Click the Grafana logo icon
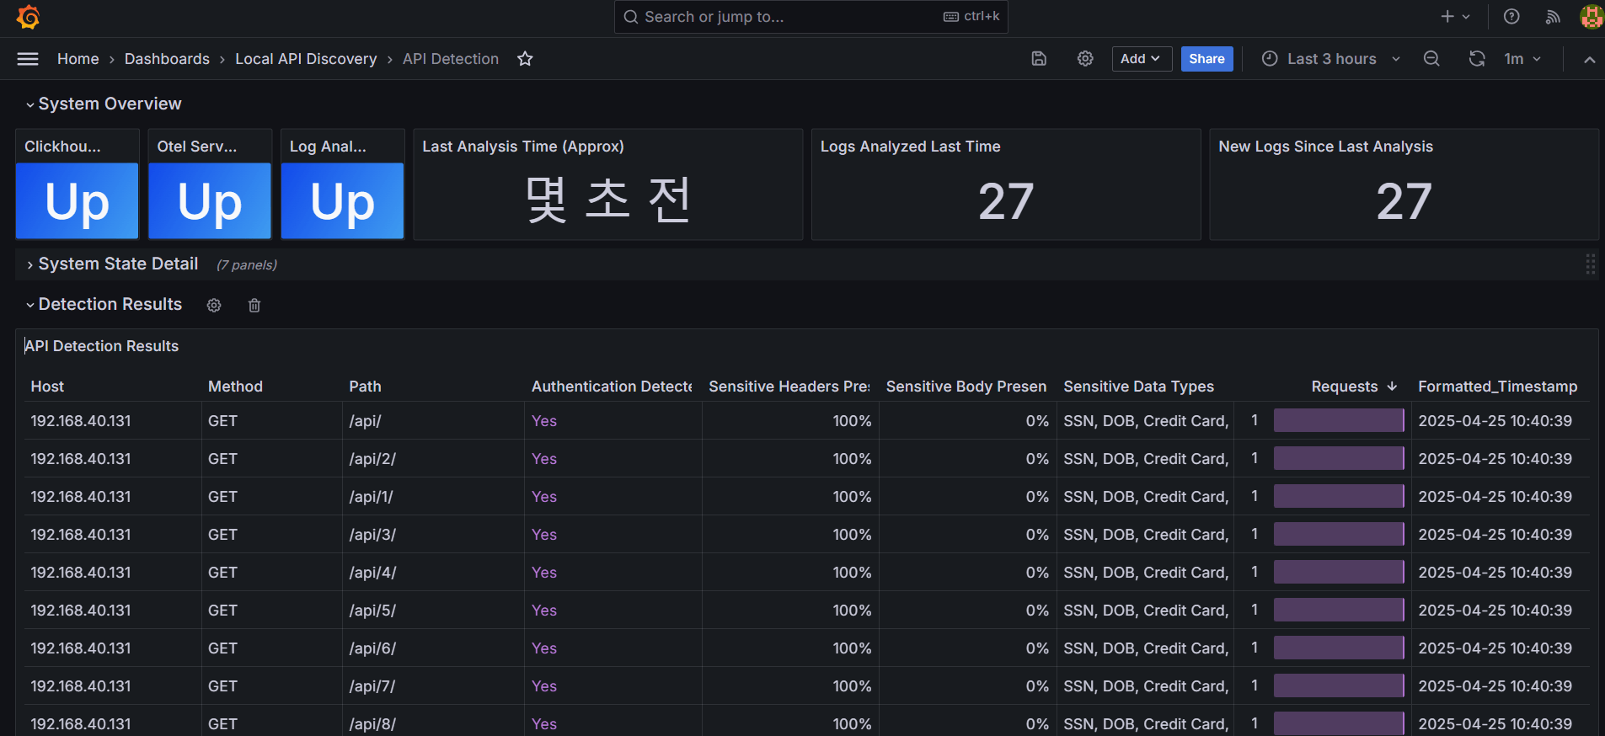 (28, 17)
